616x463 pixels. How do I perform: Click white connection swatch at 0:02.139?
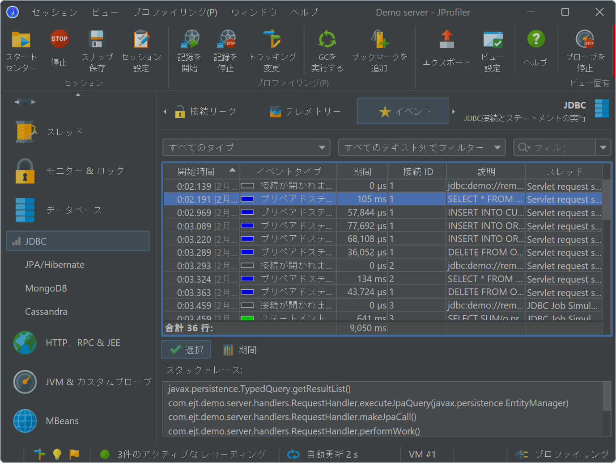(247, 186)
